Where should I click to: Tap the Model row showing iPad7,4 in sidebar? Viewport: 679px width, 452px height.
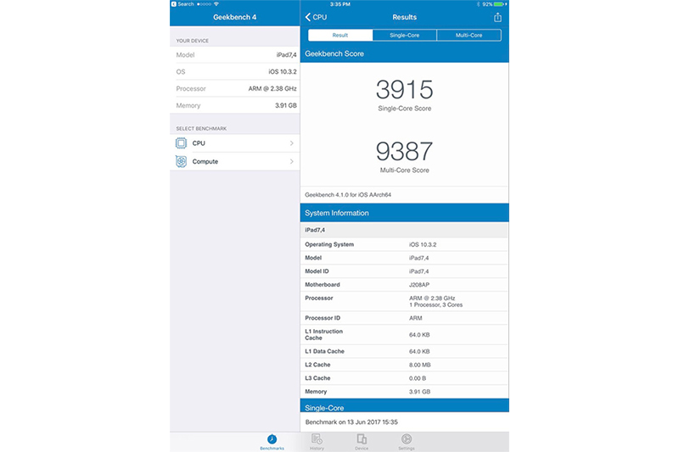point(235,55)
